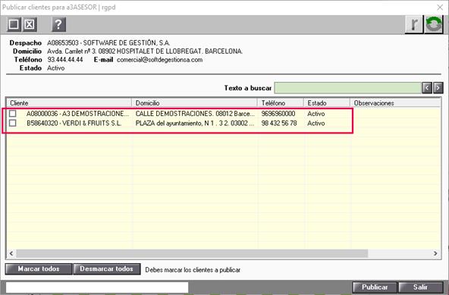Click Activo status in VERDI & FRUITS row

click(x=316, y=124)
